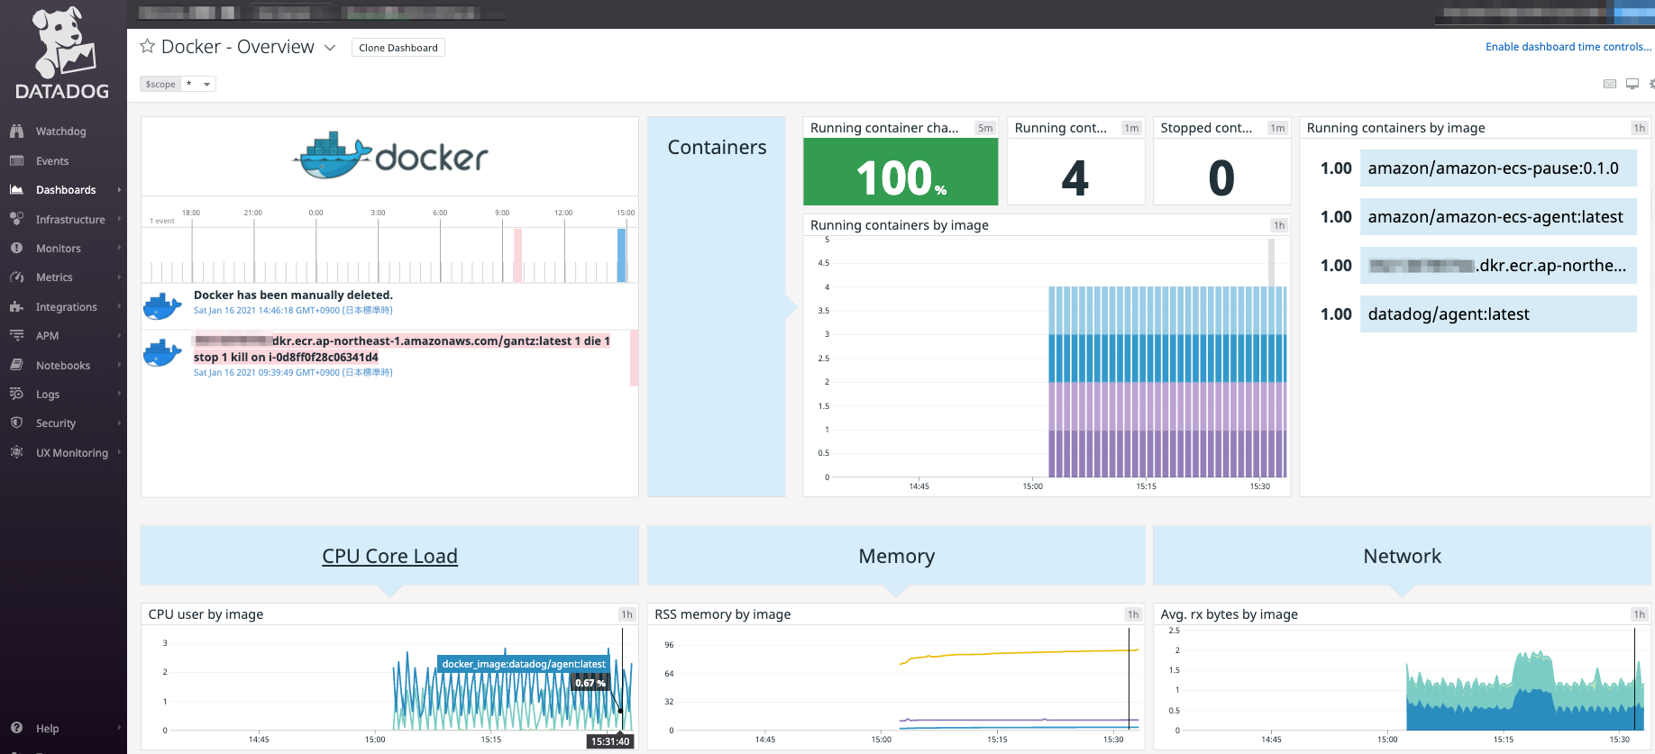This screenshot has height=754, width=1655.
Task: Open event timestamp 'Sat Jan 16 2021 14:46:18'
Action: pyautogui.click(x=293, y=311)
